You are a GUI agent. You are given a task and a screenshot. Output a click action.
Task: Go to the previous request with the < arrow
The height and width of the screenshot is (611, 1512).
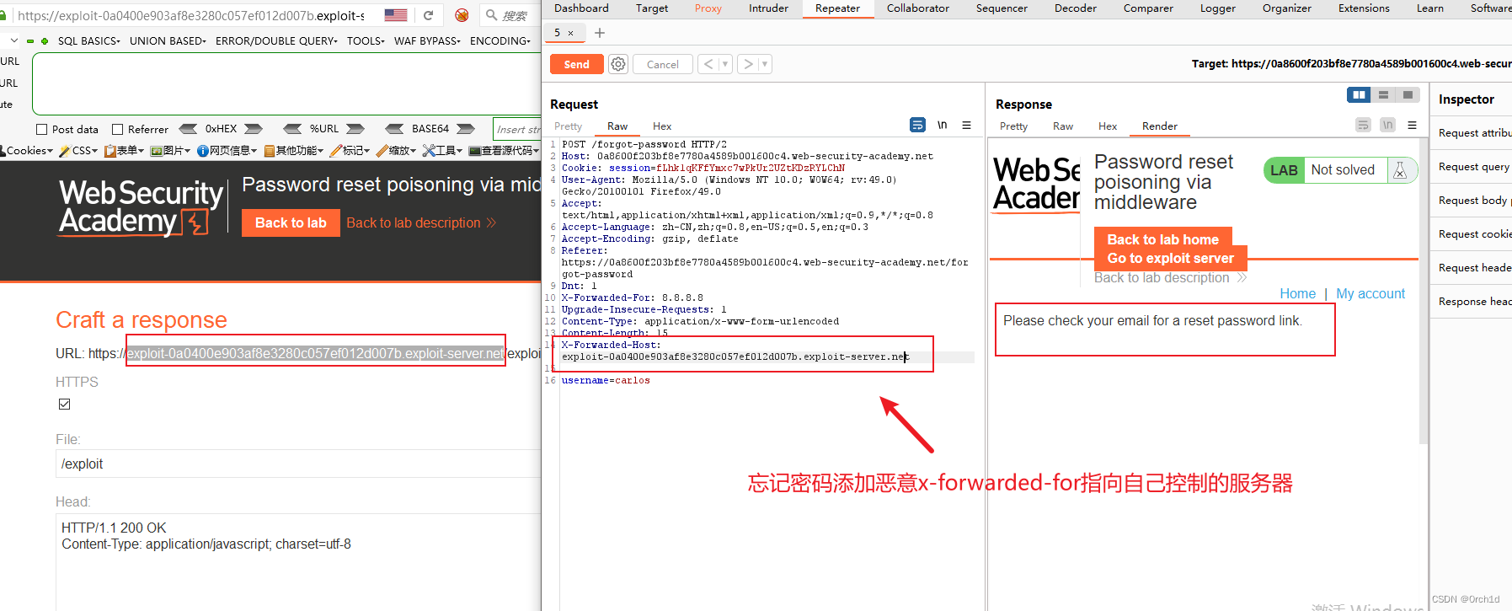click(708, 64)
